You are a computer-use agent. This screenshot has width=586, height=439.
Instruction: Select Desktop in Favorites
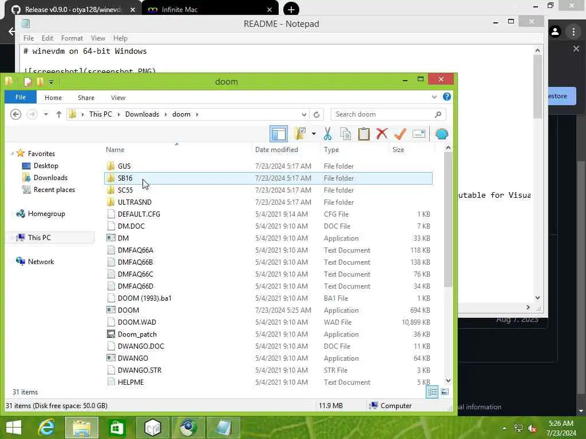(x=46, y=165)
